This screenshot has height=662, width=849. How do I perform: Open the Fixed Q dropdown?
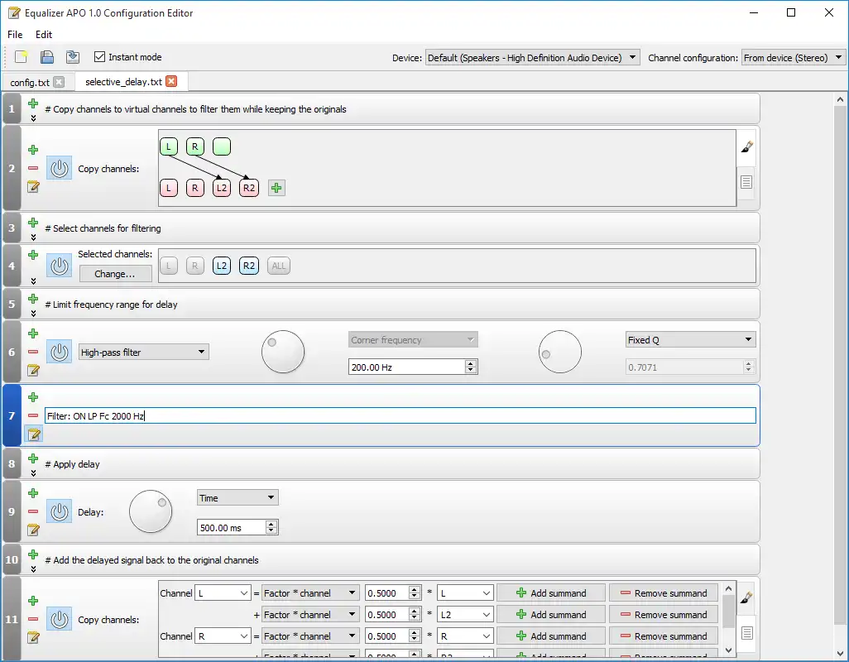point(690,340)
